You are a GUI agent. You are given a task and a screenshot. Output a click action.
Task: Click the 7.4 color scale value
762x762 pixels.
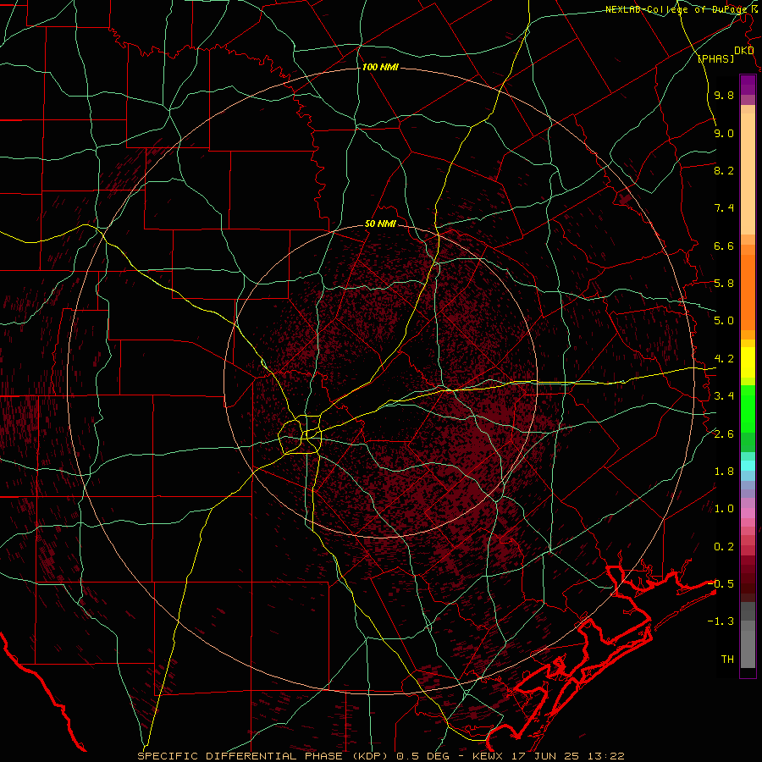click(724, 208)
